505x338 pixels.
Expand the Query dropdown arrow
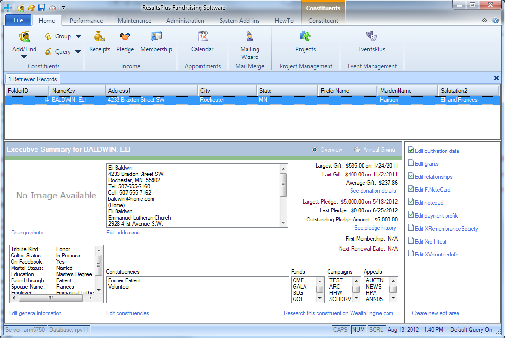[x=78, y=51]
